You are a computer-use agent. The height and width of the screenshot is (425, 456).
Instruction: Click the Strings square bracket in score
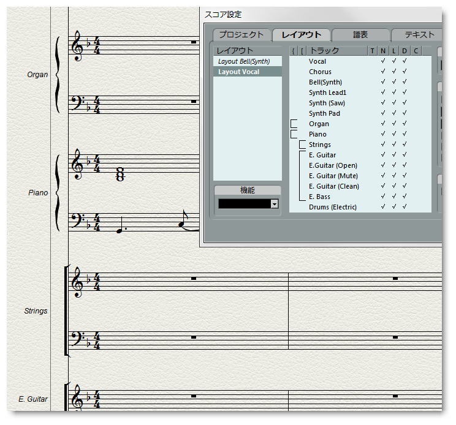coord(67,310)
